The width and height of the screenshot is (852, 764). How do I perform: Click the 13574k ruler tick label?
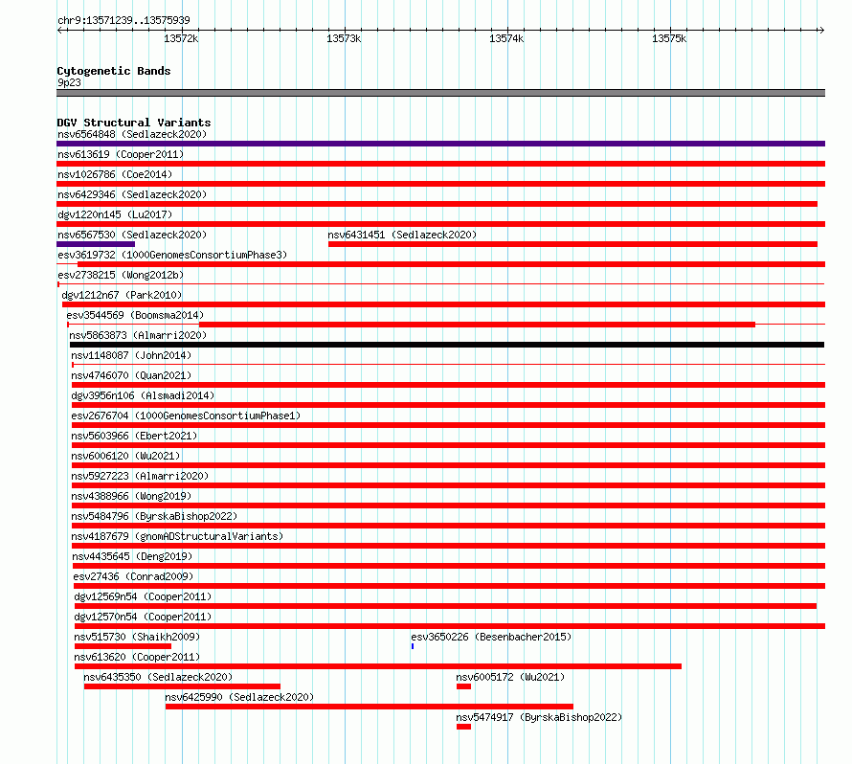click(506, 38)
